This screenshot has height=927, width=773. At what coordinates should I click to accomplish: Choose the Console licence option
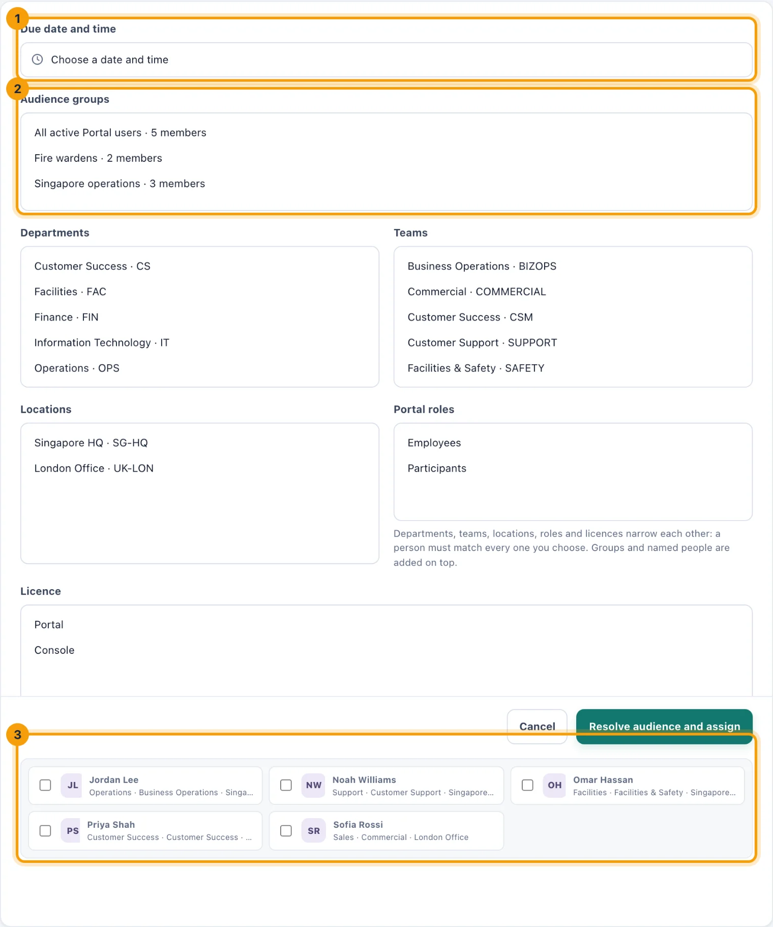pyautogui.click(x=54, y=650)
